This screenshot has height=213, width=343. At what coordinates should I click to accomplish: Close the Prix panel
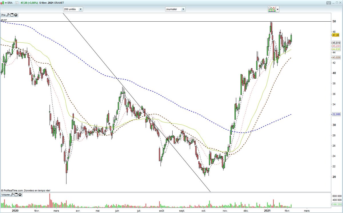pyautogui.click(x=16, y=15)
